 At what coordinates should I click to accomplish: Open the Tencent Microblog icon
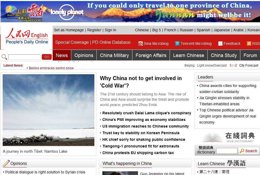click(x=177, y=43)
